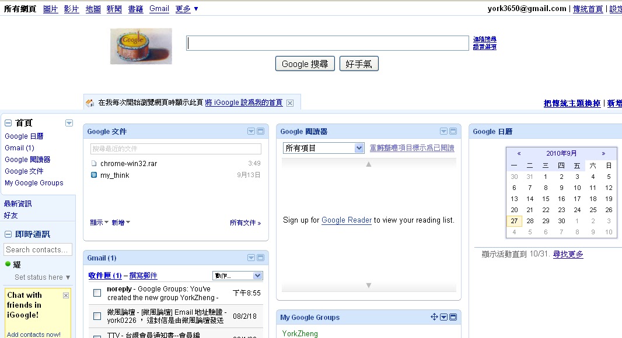Open 收件匣 (1) inbox link

[105, 276]
